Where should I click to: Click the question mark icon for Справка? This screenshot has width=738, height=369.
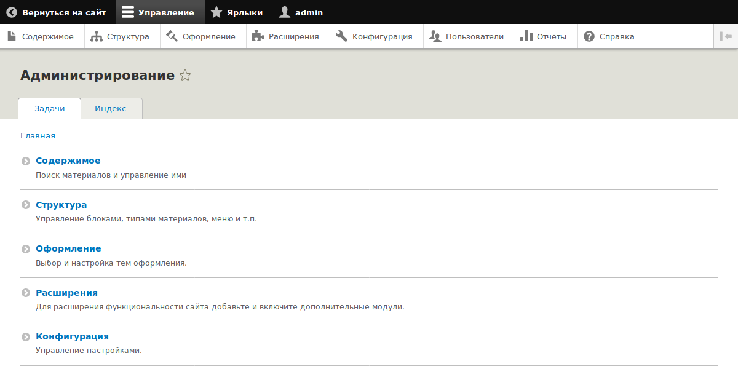[x=589, y=36]
